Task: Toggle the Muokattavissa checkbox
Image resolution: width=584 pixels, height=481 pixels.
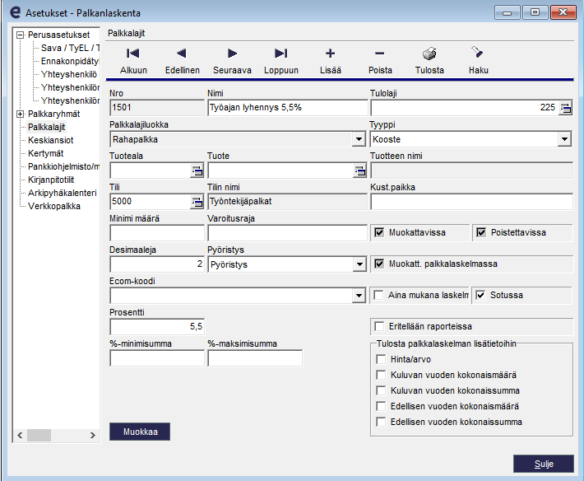Action: [379, 232]
